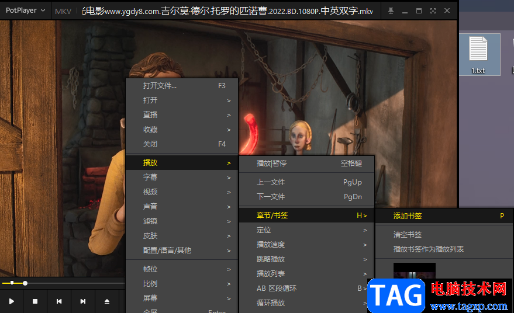Choose 打开文件... menu entry
514x313 pixels.
point(182,86)
